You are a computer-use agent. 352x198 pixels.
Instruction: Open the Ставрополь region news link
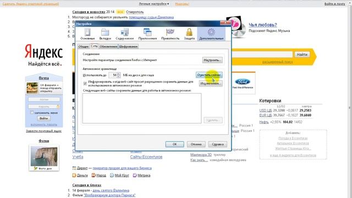pyautogui.click(x=135, y=12)
